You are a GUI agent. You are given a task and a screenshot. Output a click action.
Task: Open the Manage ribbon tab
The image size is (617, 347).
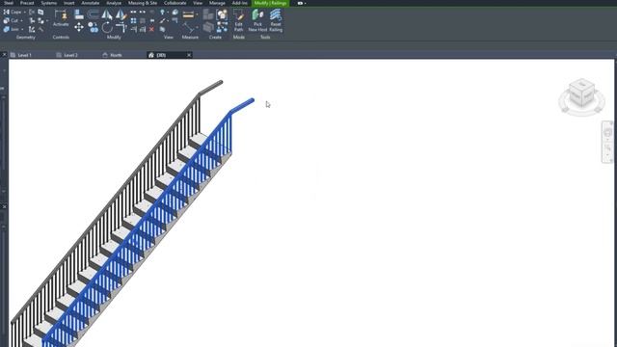point(217,3)
